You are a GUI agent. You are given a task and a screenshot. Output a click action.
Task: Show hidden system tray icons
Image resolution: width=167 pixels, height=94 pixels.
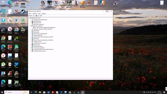tap(142, 92)
